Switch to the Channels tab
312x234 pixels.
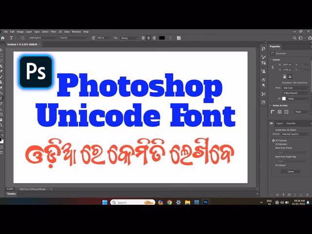click(x=291, y=123)
